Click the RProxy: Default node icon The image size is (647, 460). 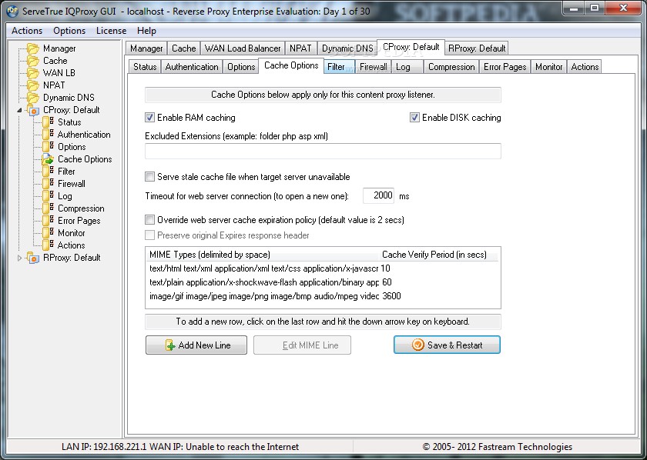33,258
